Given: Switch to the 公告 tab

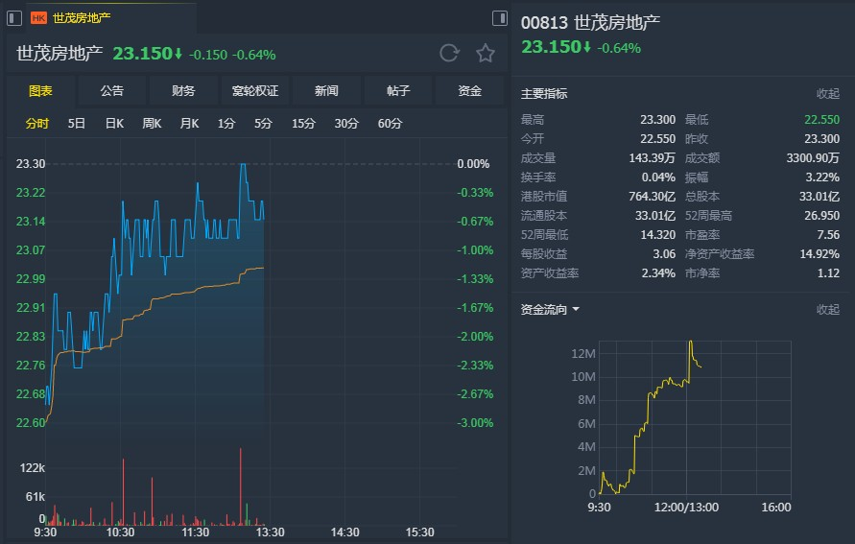Looking at the screenshot, I should pos(112,91).
